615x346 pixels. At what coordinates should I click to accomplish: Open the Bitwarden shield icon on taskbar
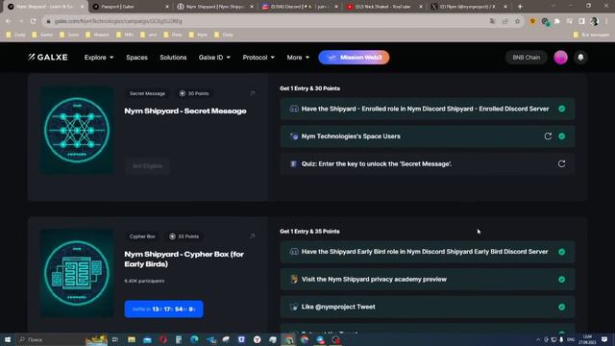(x=241, y=339)
